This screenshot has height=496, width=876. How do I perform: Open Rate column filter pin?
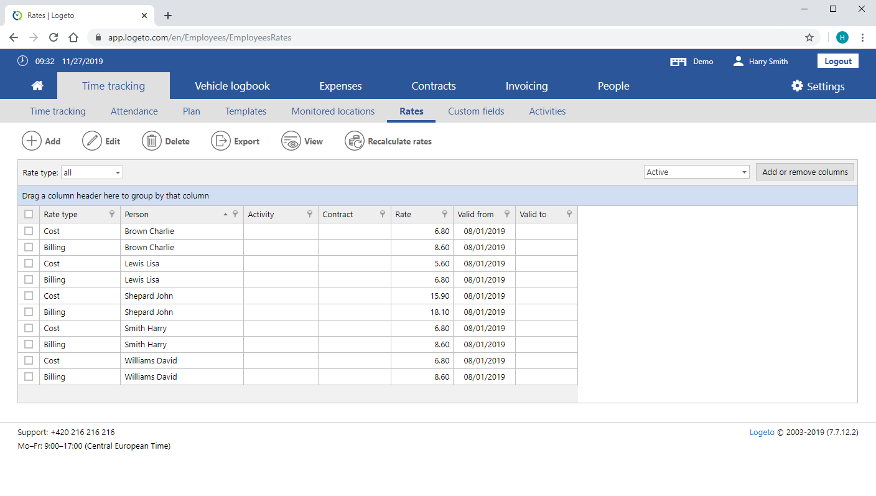tap(445, 214)
